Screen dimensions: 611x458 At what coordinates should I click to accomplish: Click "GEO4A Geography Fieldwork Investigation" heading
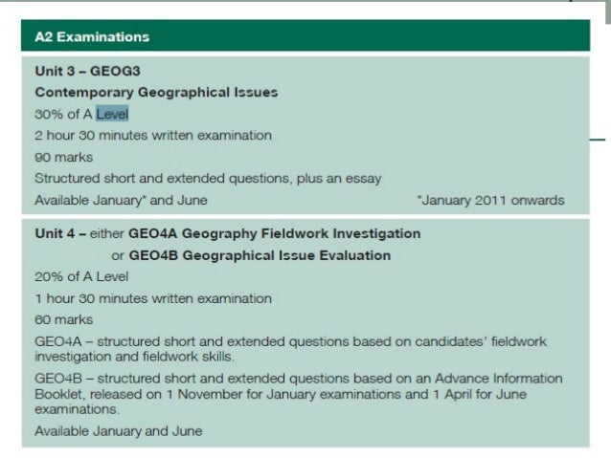pyautogui.click(x=274, y=233)
